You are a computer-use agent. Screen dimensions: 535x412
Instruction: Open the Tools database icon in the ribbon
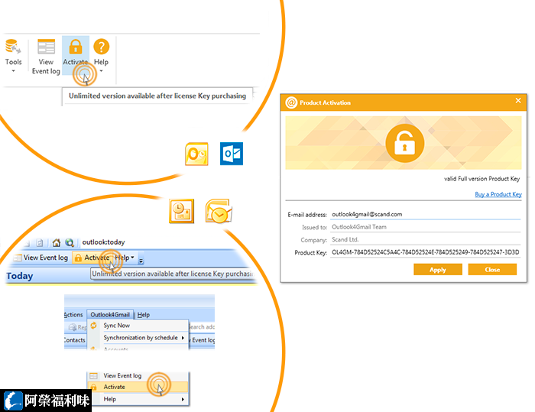click(x=13, y=47)
